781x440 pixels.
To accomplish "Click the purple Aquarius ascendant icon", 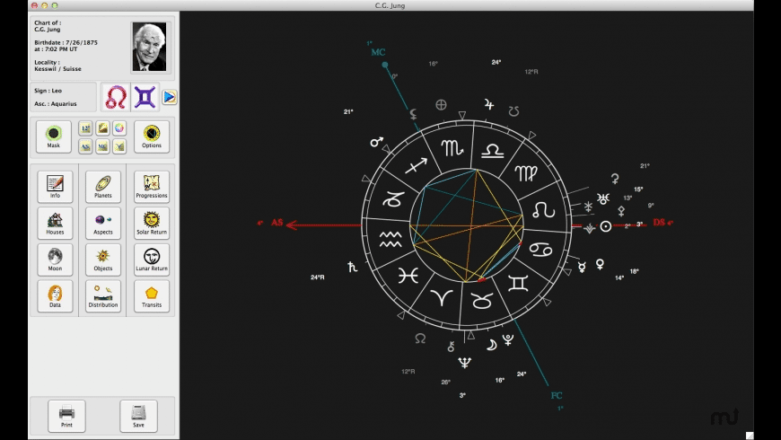I will [145, 97].
